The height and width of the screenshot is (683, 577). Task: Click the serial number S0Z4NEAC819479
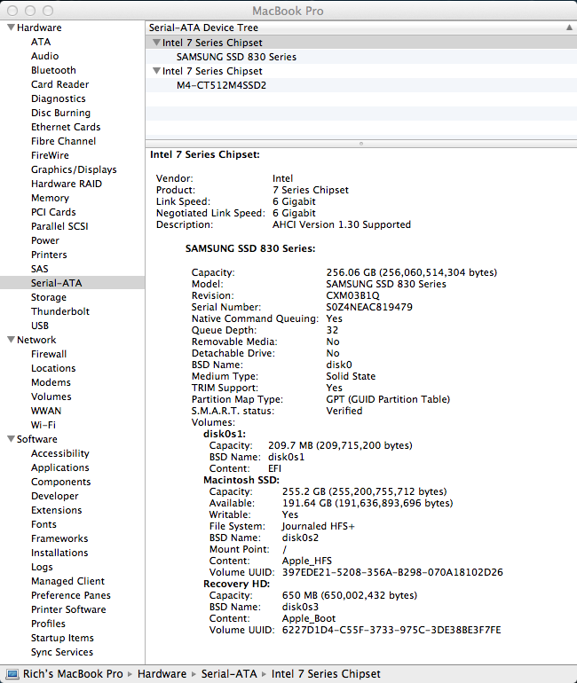click(369, 307)
